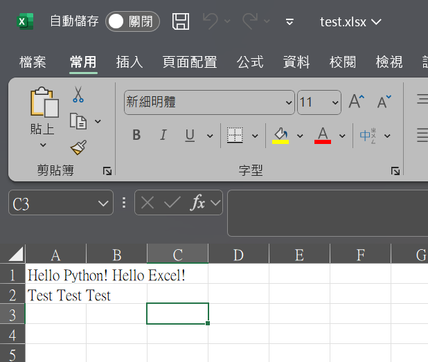Open the Redo history dropdown arrow

tap(267, 21)
